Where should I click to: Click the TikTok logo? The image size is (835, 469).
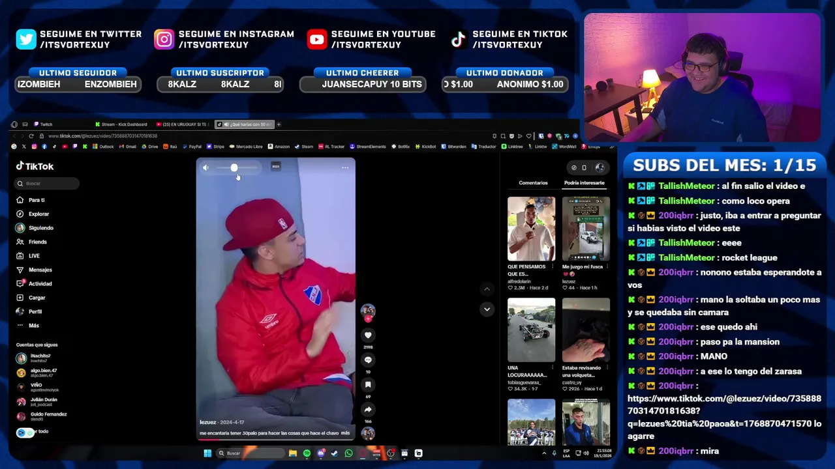pyautogui.click(x=35, y=166)
